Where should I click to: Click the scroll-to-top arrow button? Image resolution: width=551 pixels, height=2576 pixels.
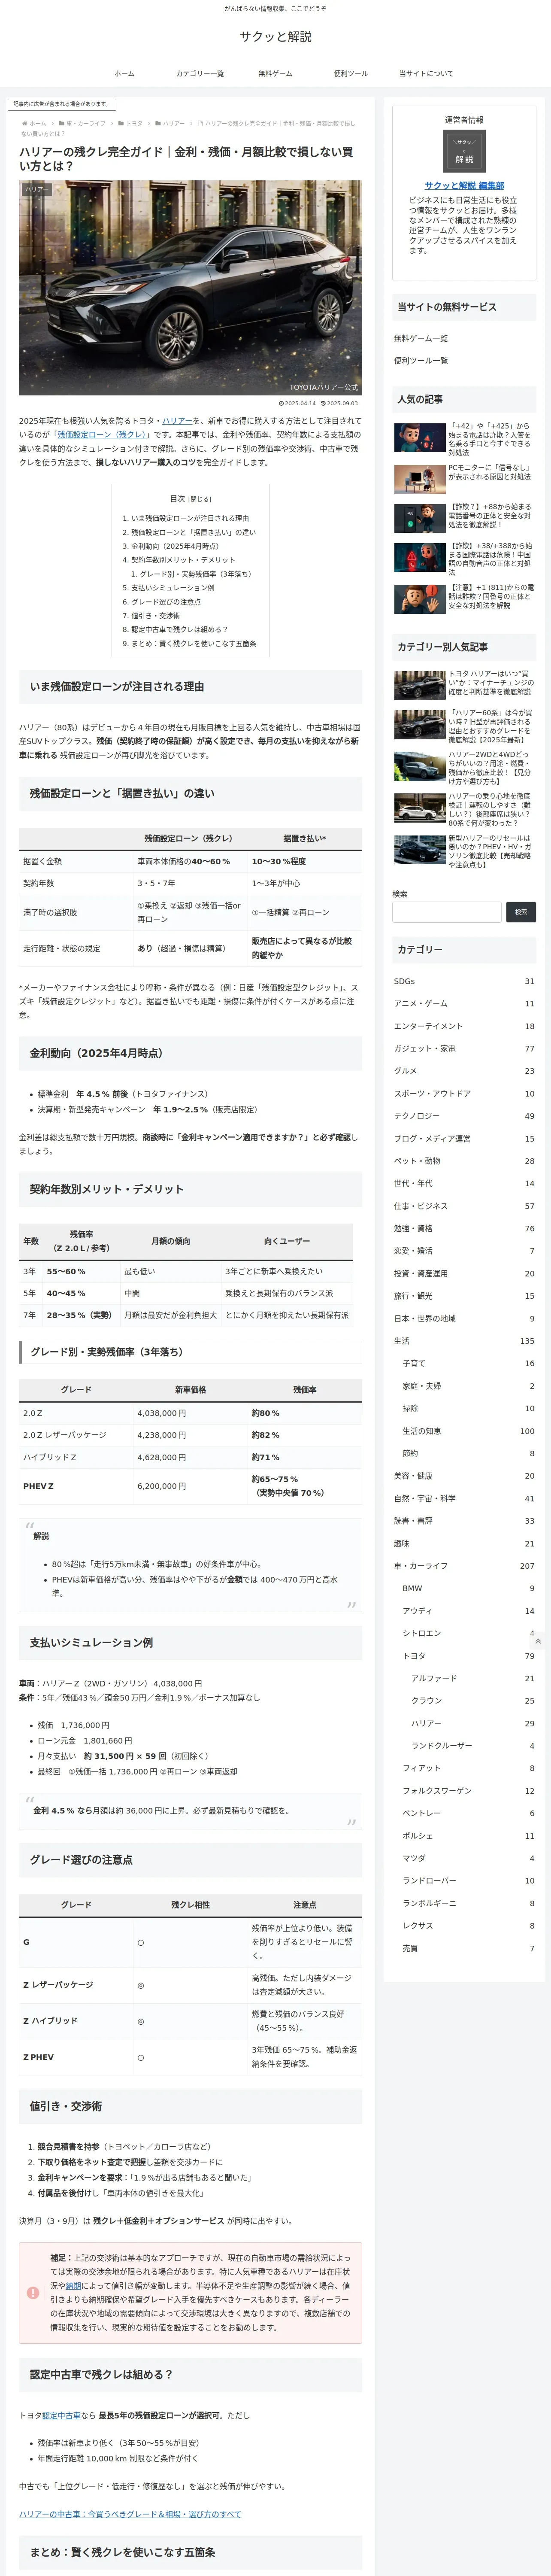538,1641
